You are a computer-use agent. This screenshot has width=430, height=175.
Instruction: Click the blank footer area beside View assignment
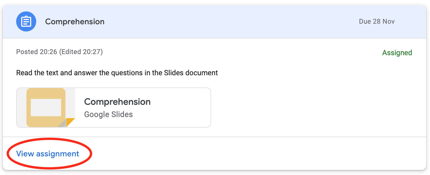251,154
